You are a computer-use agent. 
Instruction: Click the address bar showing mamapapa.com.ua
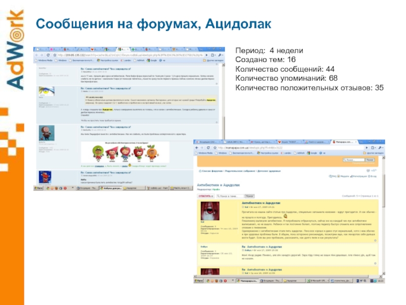click(290, 147)
